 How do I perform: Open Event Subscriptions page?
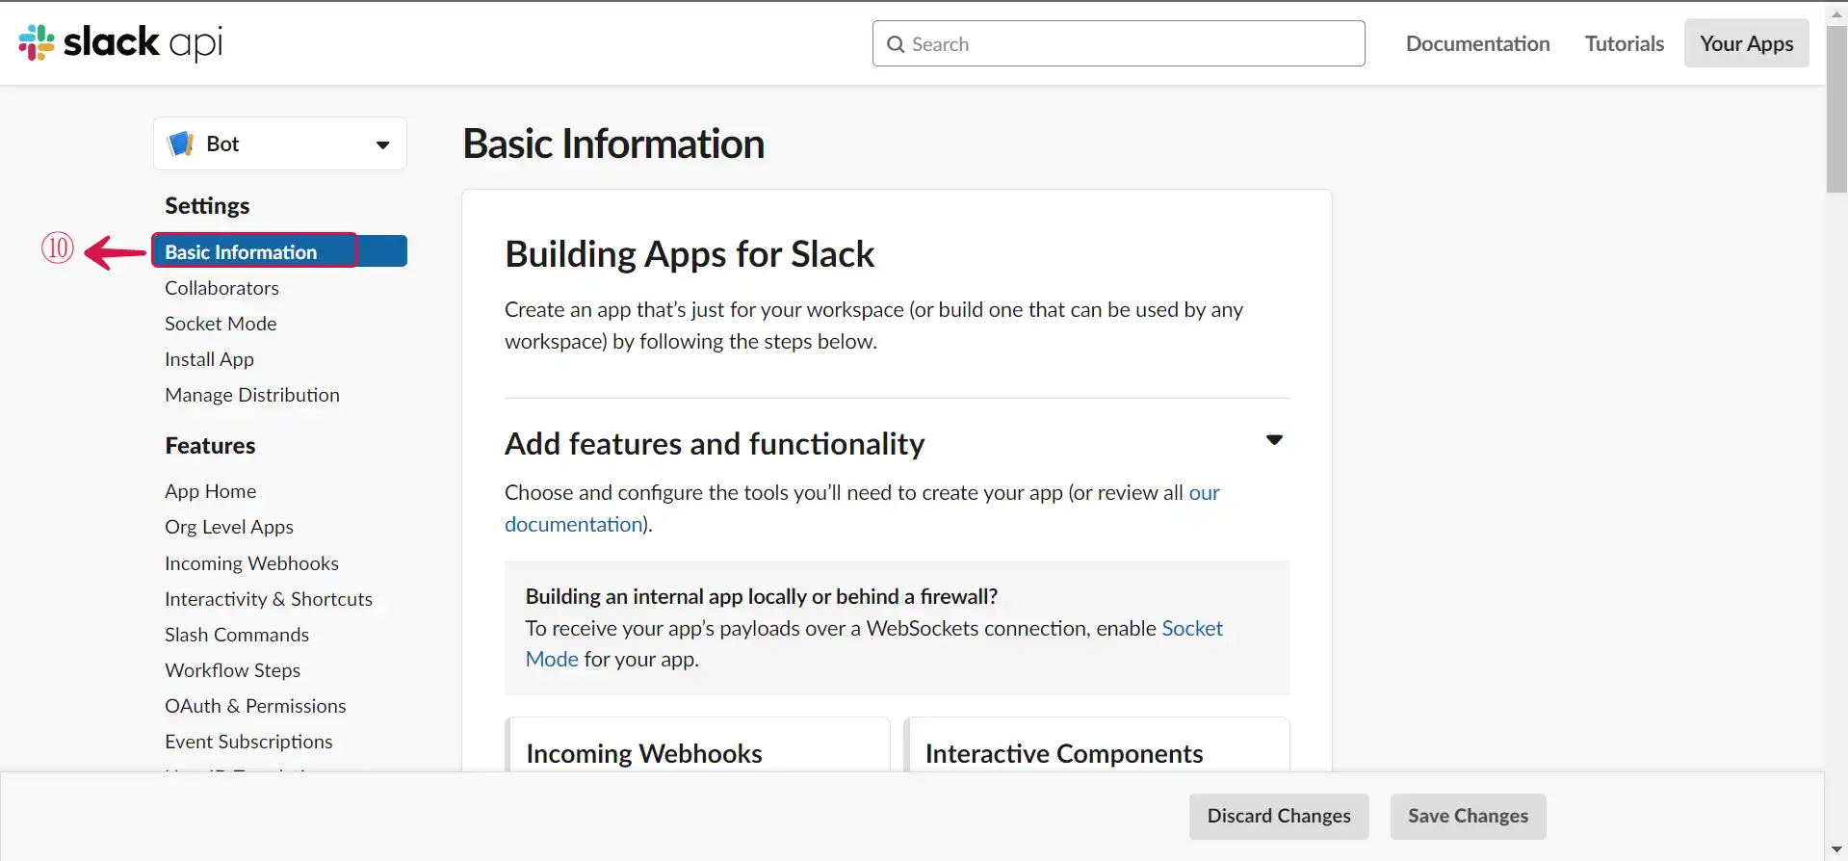click(x=248, y=742)
